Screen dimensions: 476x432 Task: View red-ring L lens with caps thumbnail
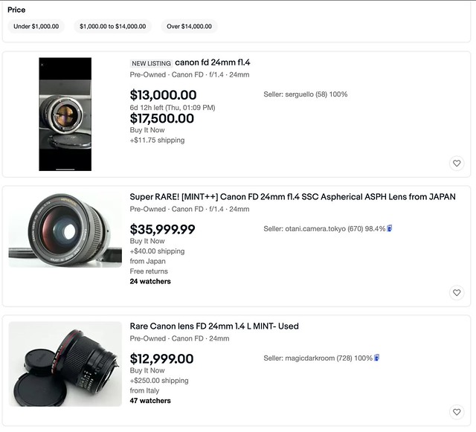pyautogui.click(x=65, y=364)
